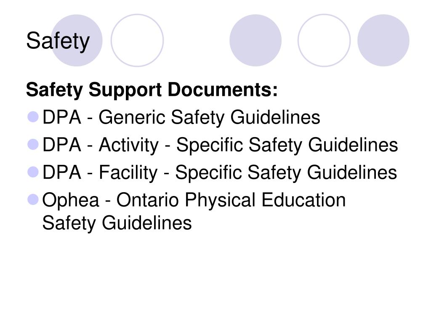This screenshot has height=323, width=431.
Task: Click the wrapped 'Safety Guidelines' last line
Action: pyautogui.click(x=117, y=223)
